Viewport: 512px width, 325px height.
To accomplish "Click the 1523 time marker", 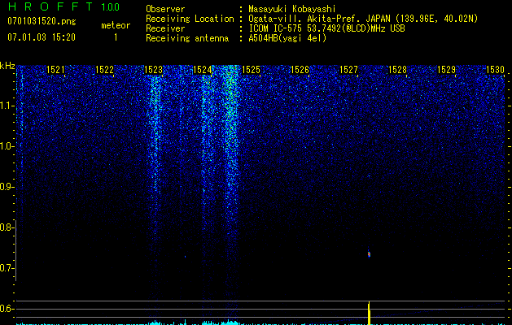I will point(154,70).
